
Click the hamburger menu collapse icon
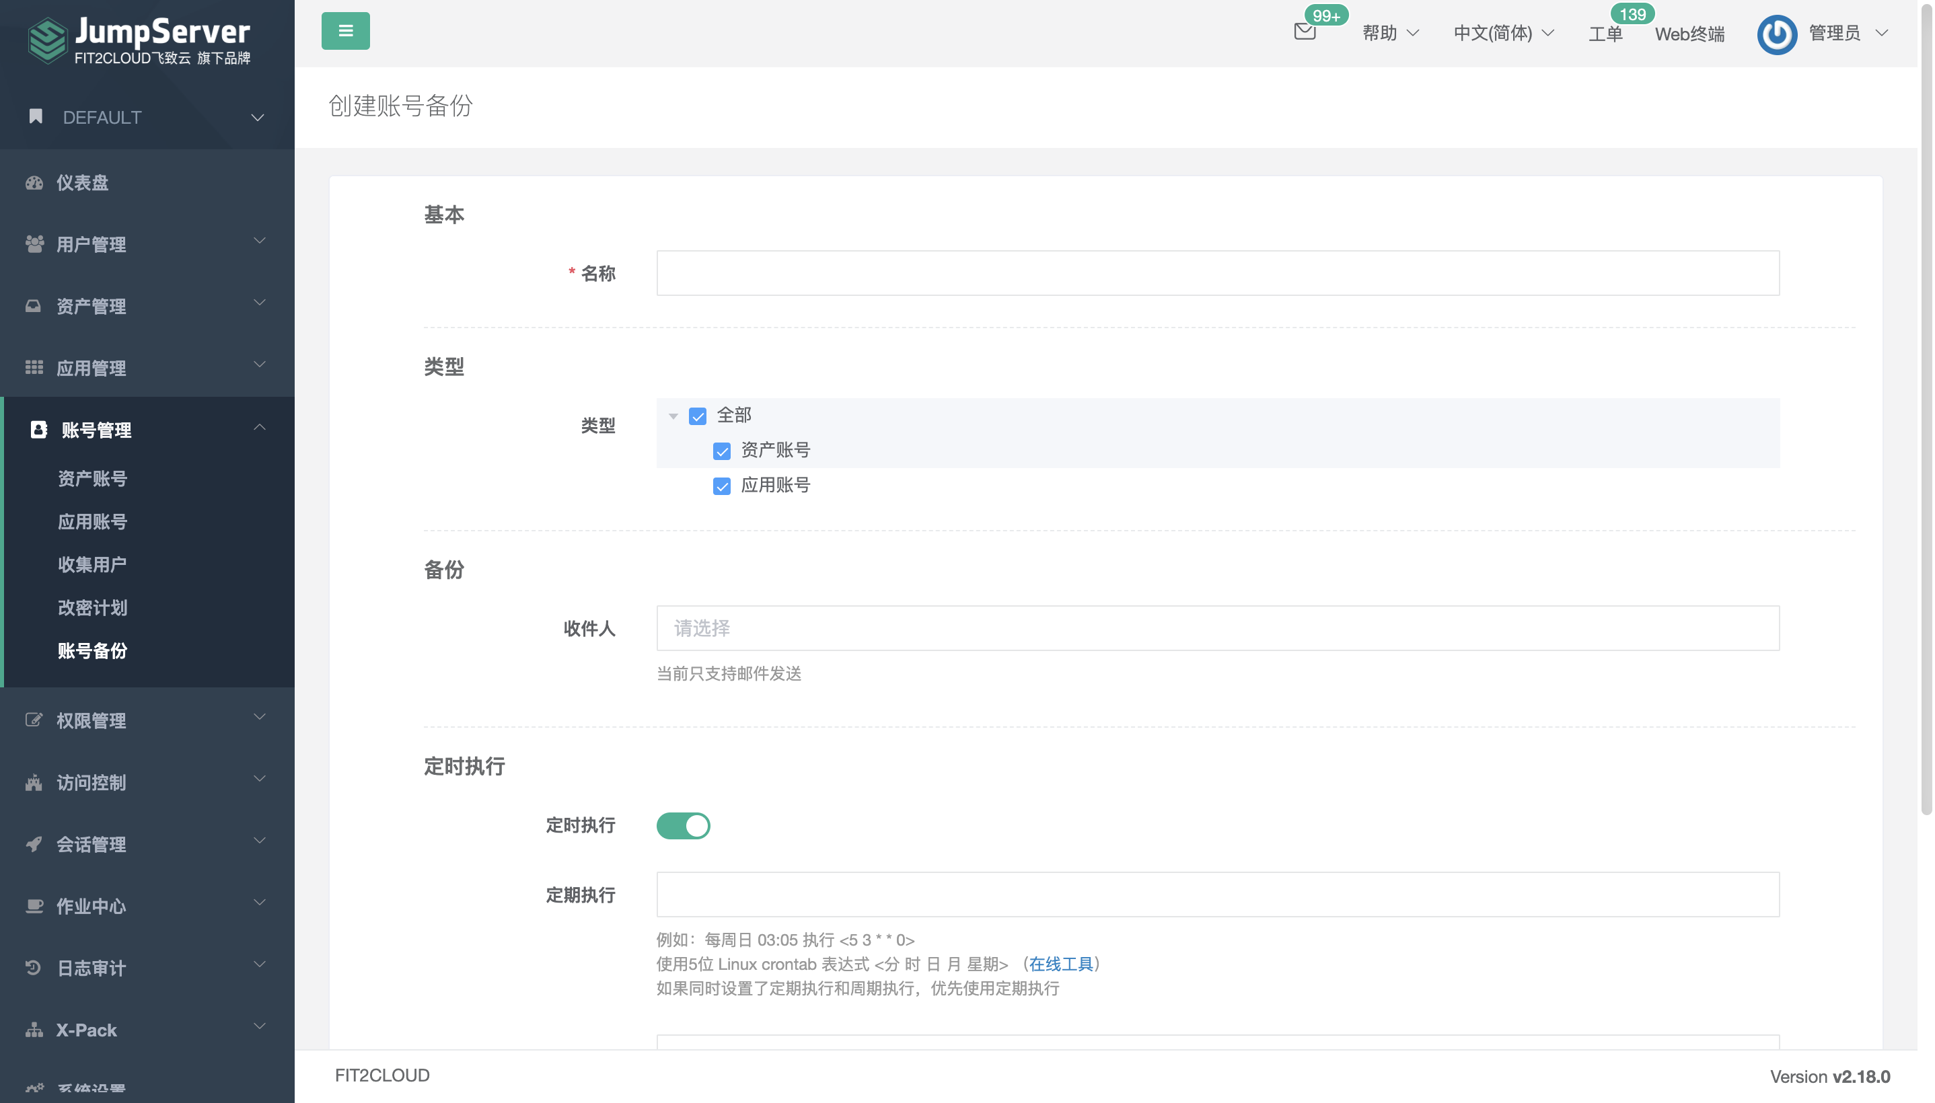pyautogui.click(x=345, y=31)
